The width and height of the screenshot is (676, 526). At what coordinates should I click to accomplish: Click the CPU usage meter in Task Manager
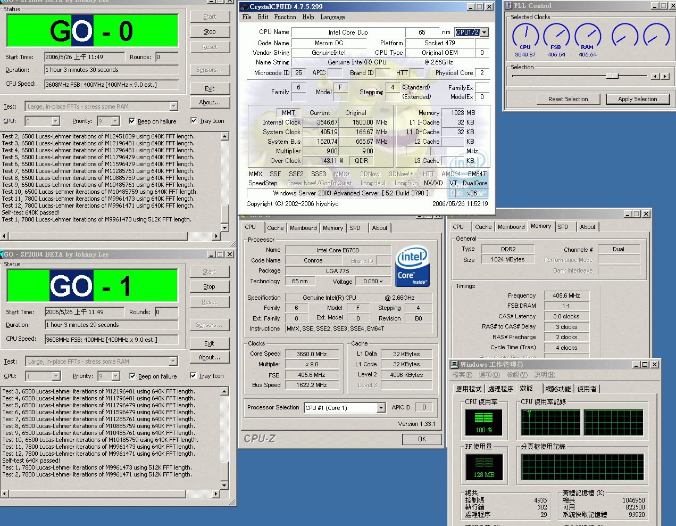483,422
